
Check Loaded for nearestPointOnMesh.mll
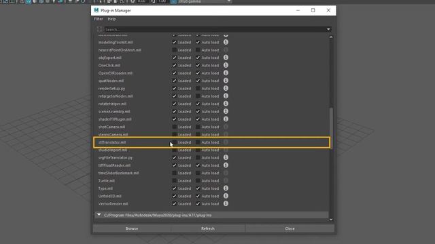174,49
